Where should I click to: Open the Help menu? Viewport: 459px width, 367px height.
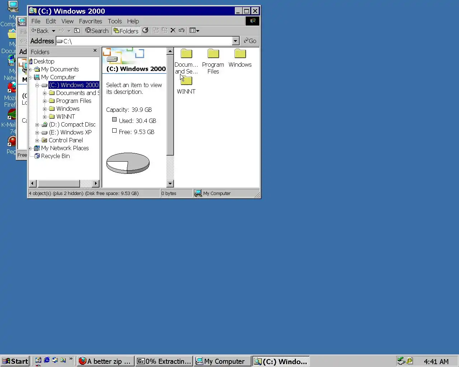133,21
